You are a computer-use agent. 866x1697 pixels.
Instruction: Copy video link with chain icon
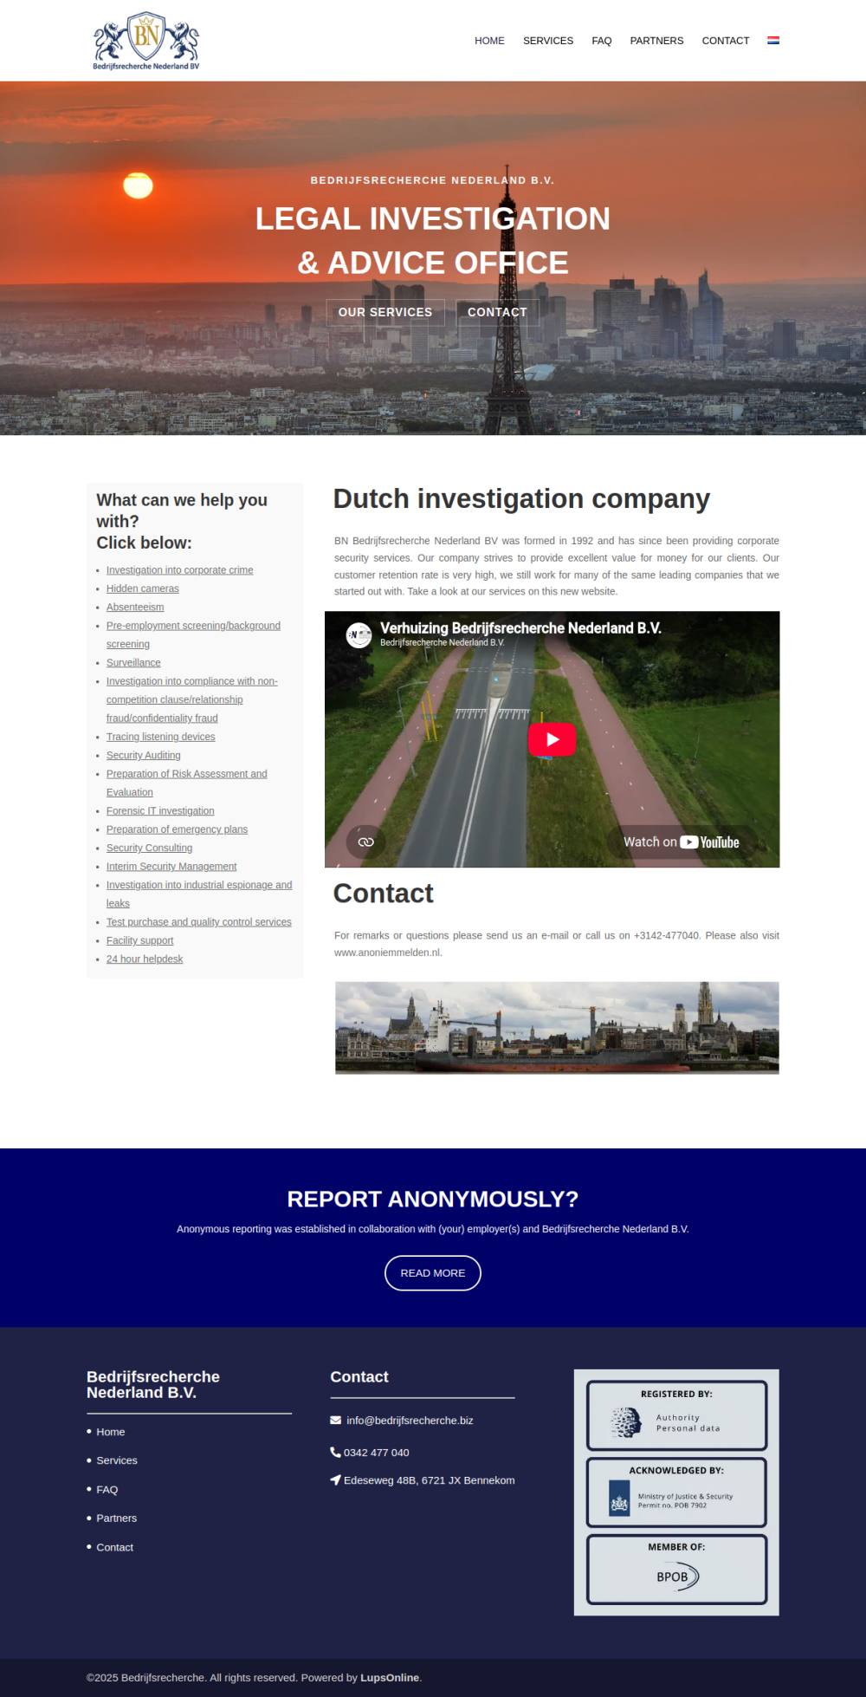pyautogui.click(x=365, y=842)
